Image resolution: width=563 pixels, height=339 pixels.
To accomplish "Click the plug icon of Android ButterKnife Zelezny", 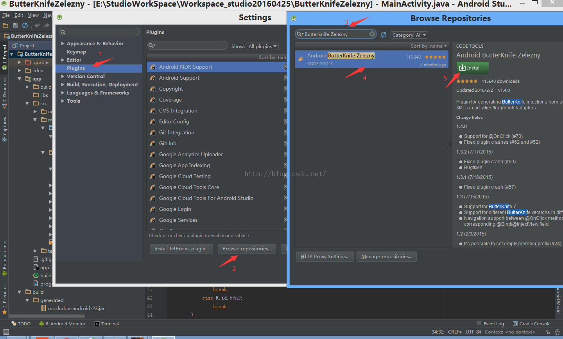I will [301, 59].
